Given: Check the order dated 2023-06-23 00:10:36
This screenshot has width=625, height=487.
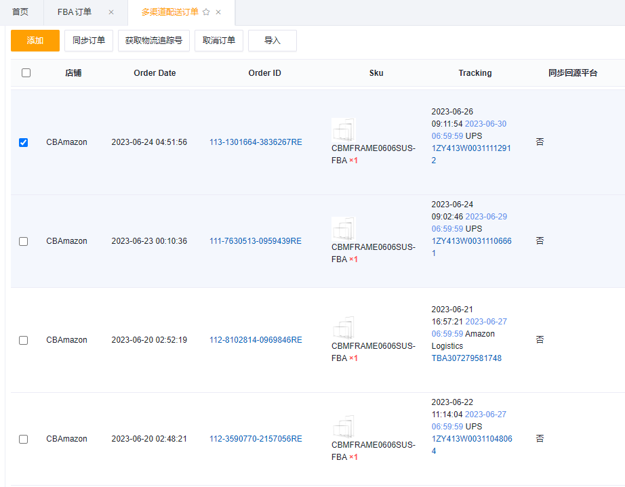Looking at the screenshot, I should [x=24, y=241].
